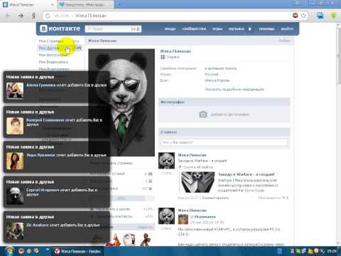Click the green arrow extension icon
The height and width of the screenshot is (256, 341).
(x=334, y=16)
